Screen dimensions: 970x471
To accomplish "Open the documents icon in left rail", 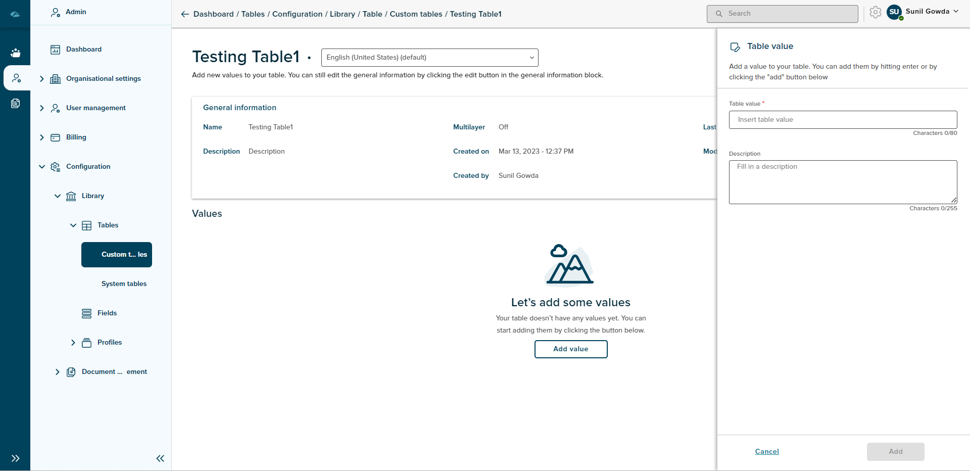I will (15, 104).
